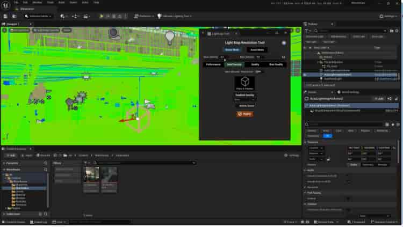Open the File menu
This screenshot has height=227, width=403.
click(x=16, y=2)
